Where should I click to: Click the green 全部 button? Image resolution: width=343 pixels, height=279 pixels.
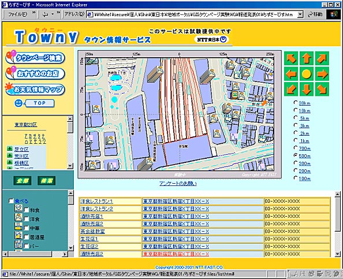tap(23, 181)
